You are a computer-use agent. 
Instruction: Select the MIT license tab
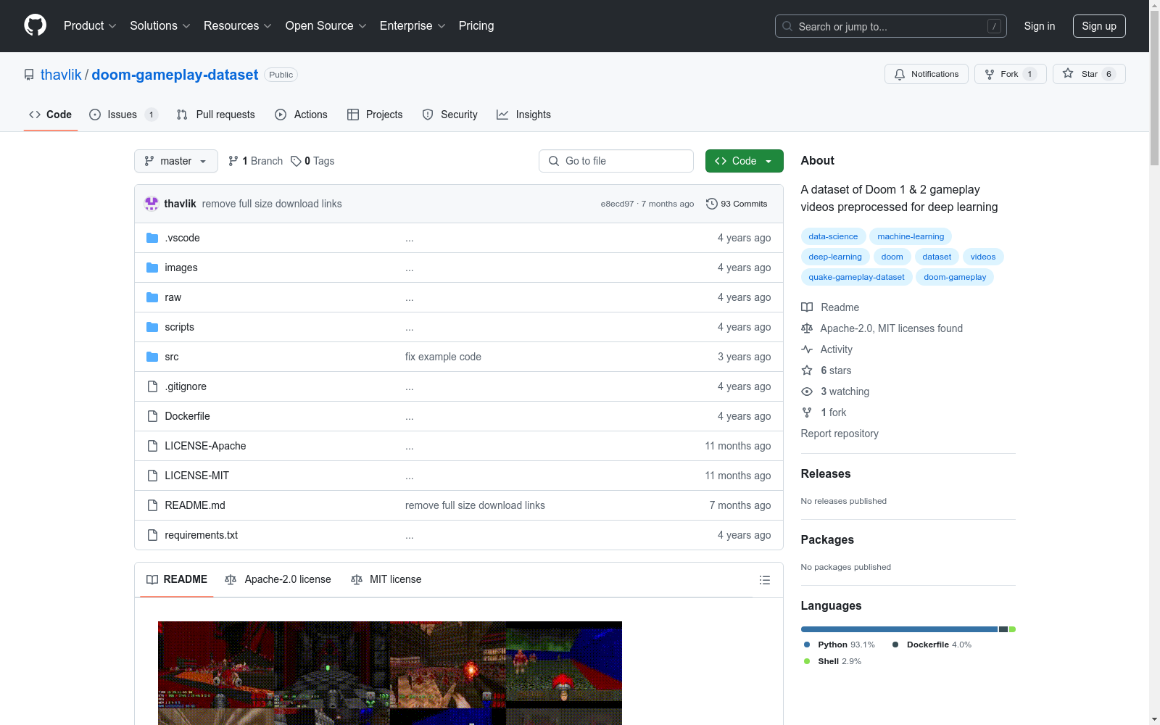point(386,579)
